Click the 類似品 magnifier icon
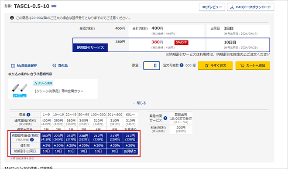This screenshot has width=288, height=169. tap(55, 65)
